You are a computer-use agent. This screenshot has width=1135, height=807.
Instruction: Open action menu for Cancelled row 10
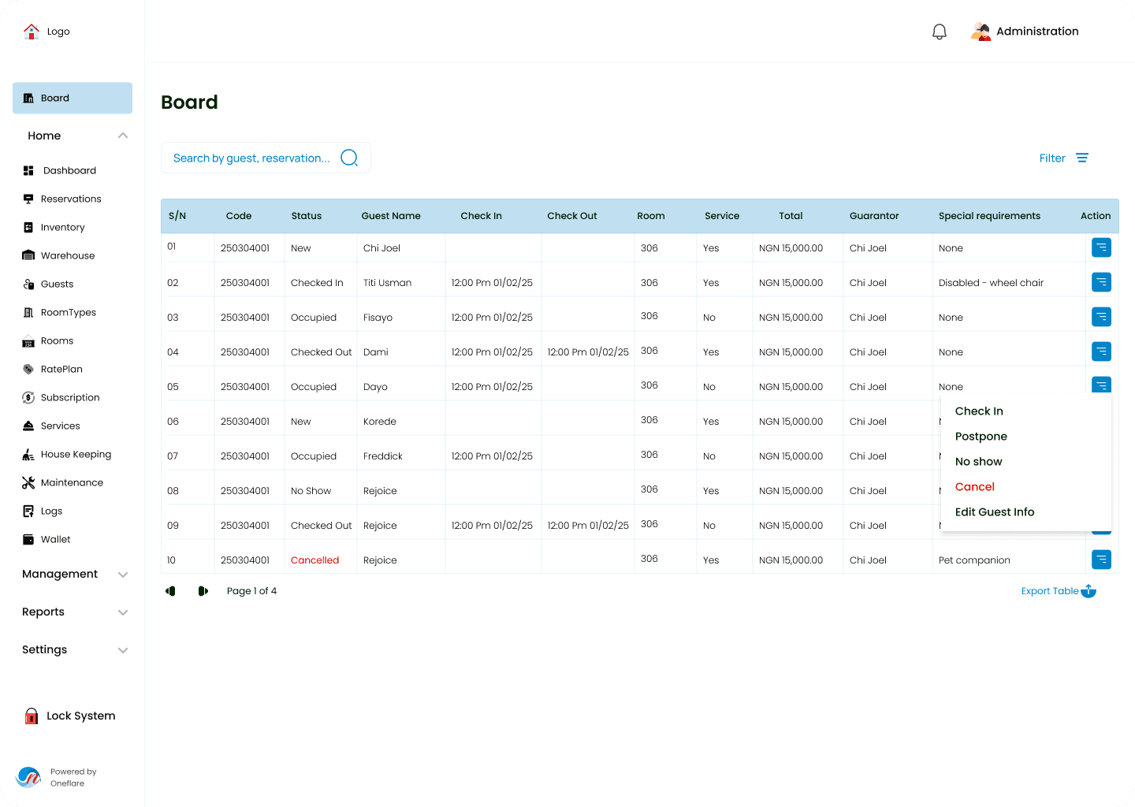1101,560
